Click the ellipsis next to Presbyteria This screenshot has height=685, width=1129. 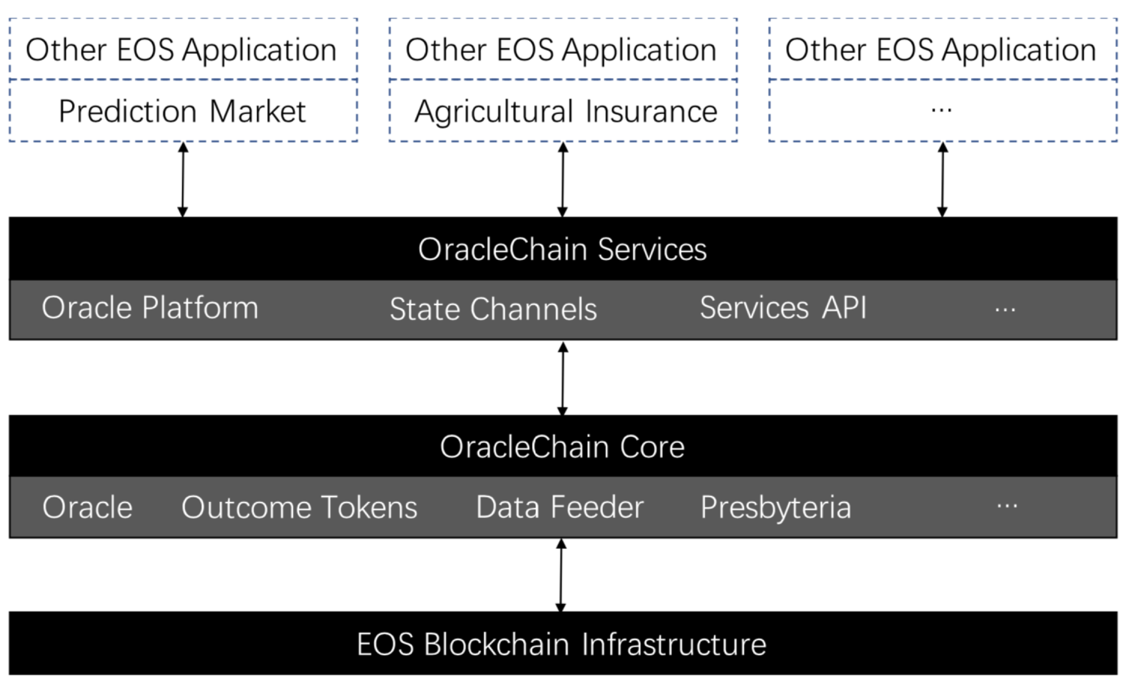tap(1007, 506)
